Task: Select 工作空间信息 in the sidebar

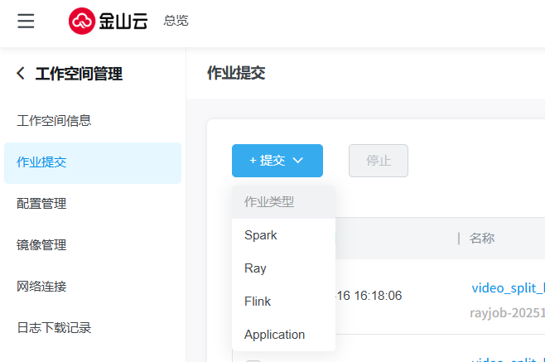Action: [54, 120]
